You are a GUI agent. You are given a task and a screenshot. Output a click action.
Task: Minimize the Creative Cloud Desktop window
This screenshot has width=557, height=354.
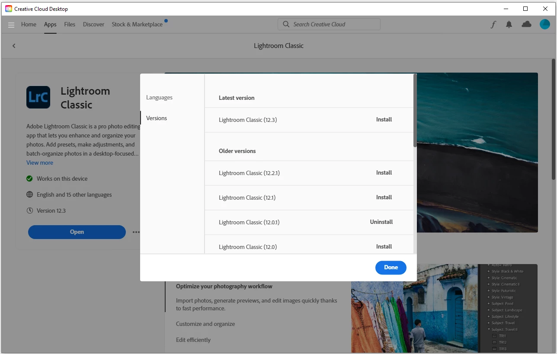tap(506, 9)
